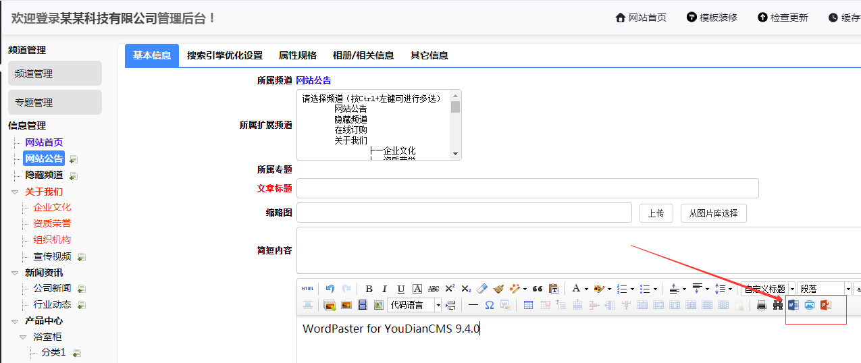
Task: Insert a single image
Action: pos(346,305)
